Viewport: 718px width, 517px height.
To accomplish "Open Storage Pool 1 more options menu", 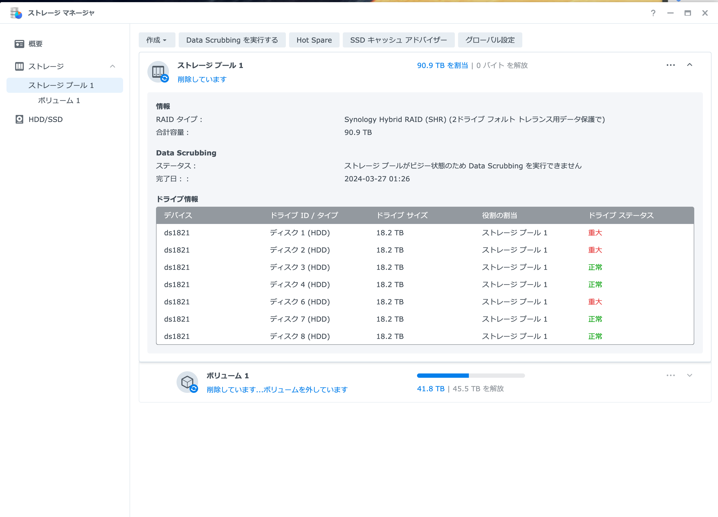I will 670,65.
